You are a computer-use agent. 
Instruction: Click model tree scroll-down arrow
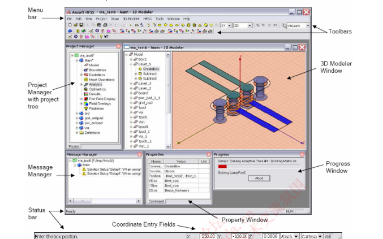pos(168,146)
